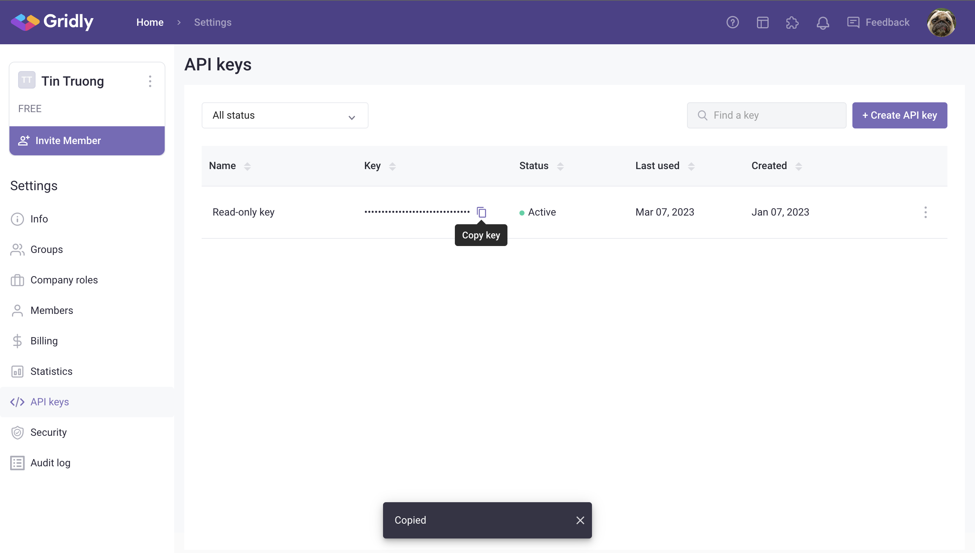Go to the Audit log section
The height and width of the screenshot is (553, 975).
point(50,463)
